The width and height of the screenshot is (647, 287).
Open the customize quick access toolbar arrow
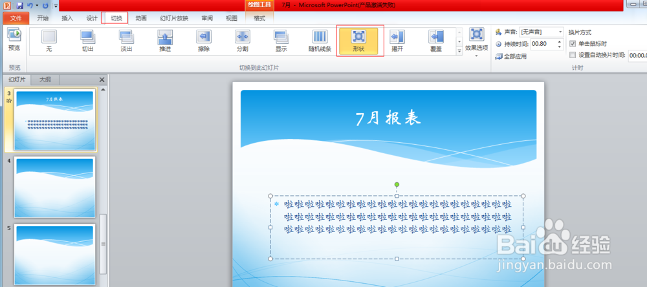pos(55,6)
